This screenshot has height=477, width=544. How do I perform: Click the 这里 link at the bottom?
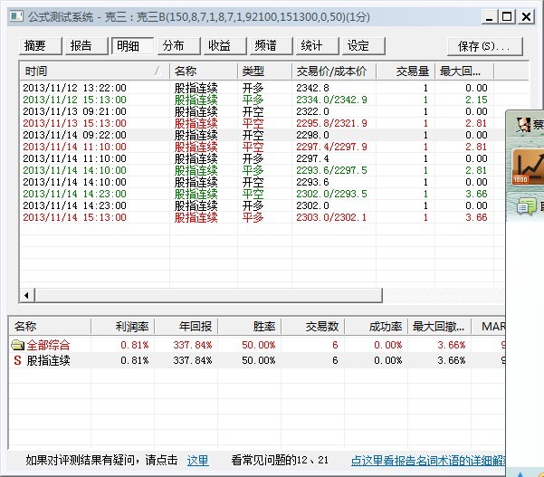click(x=197, y=460)
